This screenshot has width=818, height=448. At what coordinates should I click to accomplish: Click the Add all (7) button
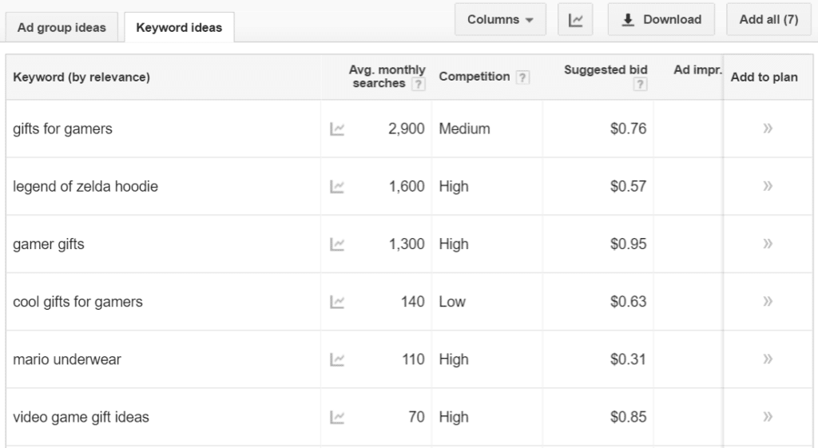(769, 20)
